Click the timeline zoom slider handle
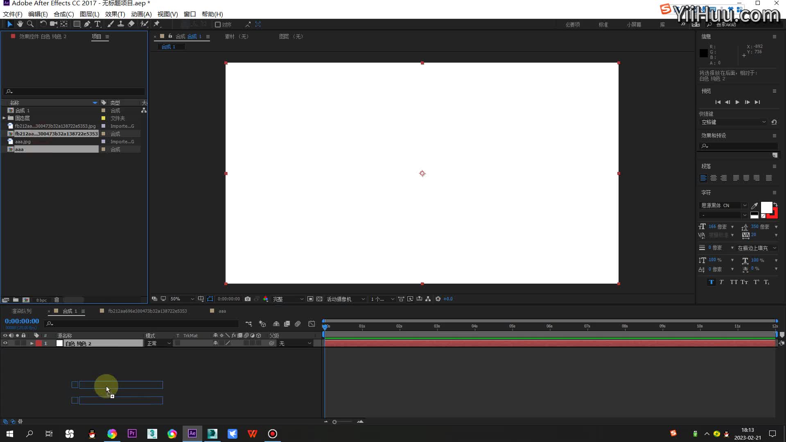786x442 pixels. pyautogui.click(x=334, y=422)
